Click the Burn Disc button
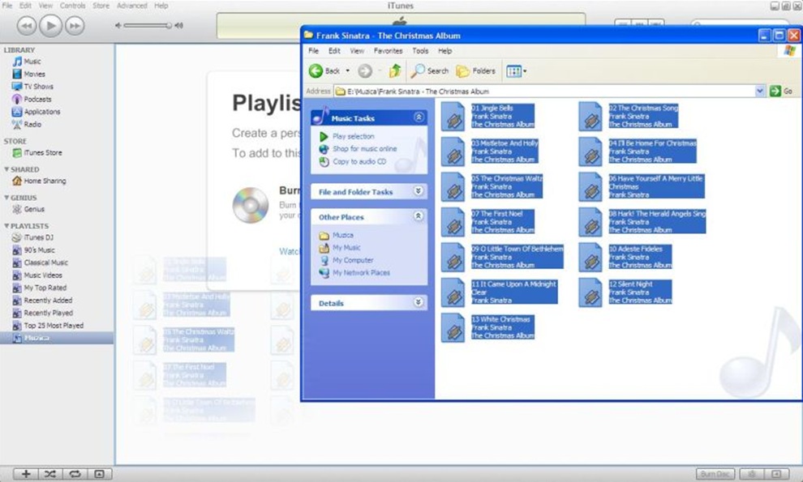Screen dimensions: 803x482 [714, 474]
